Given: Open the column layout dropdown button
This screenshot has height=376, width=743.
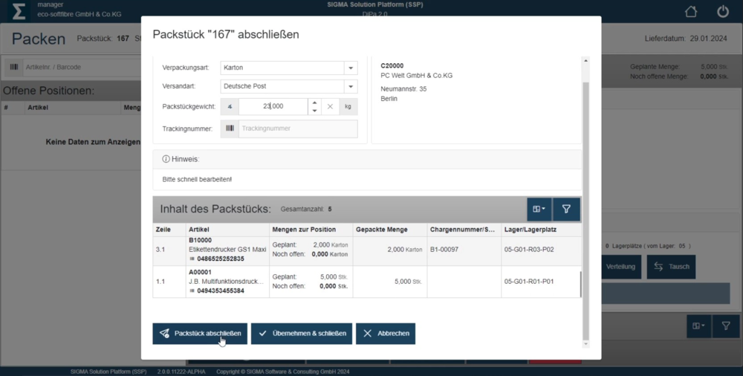Looking at the screenshot, I should tap(539, 210).
